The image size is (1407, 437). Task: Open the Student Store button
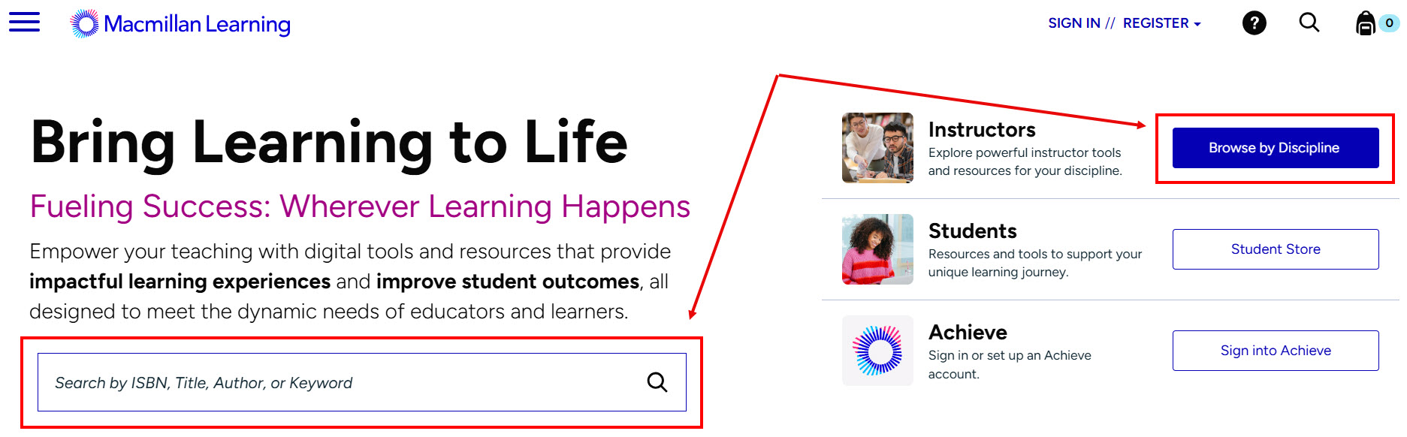[x=1275, y=249]
